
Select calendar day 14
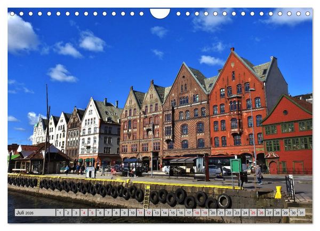click(x=164, y=213)
